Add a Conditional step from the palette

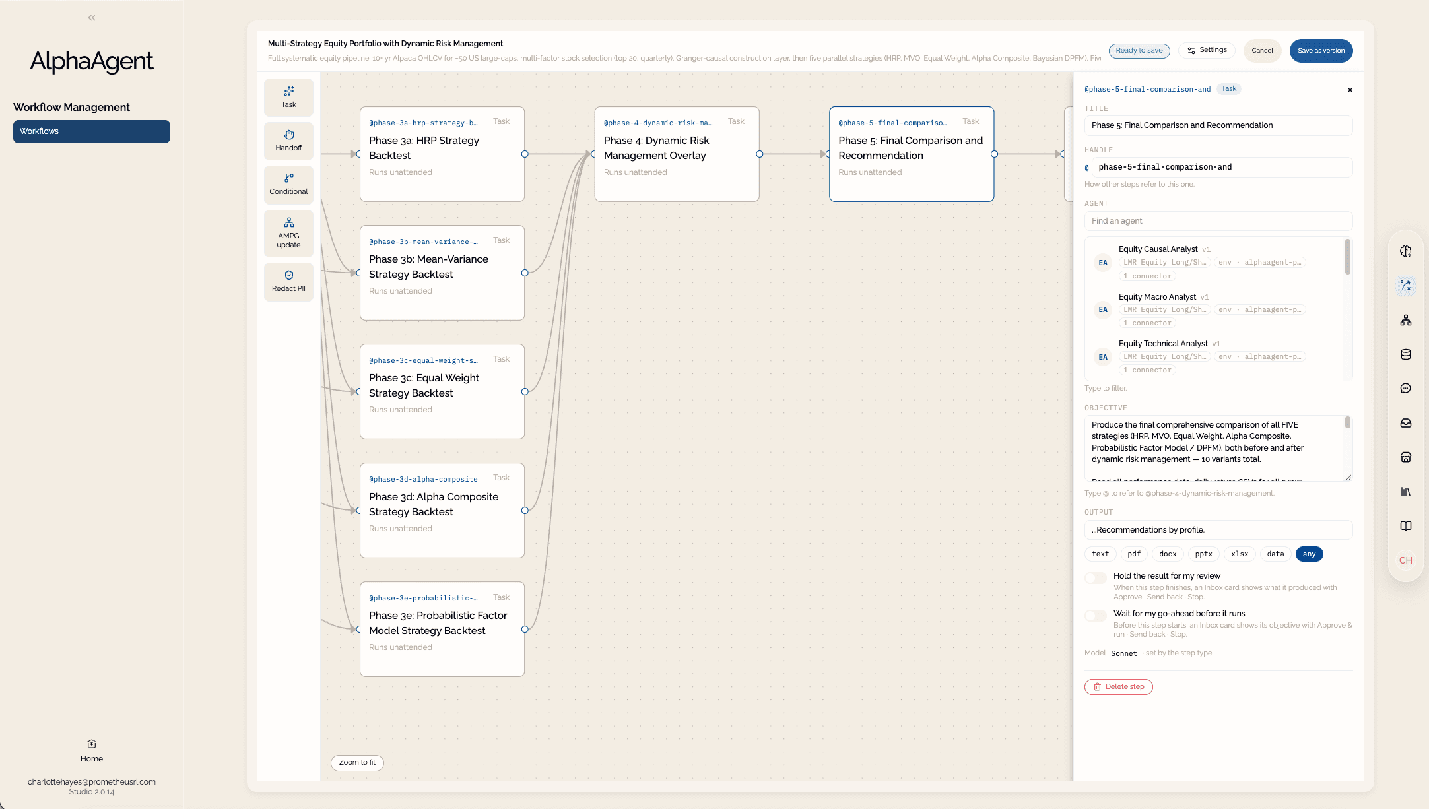click(x=288, y=184)
